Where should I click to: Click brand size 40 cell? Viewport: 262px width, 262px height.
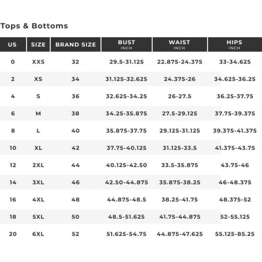coord(75,131)
